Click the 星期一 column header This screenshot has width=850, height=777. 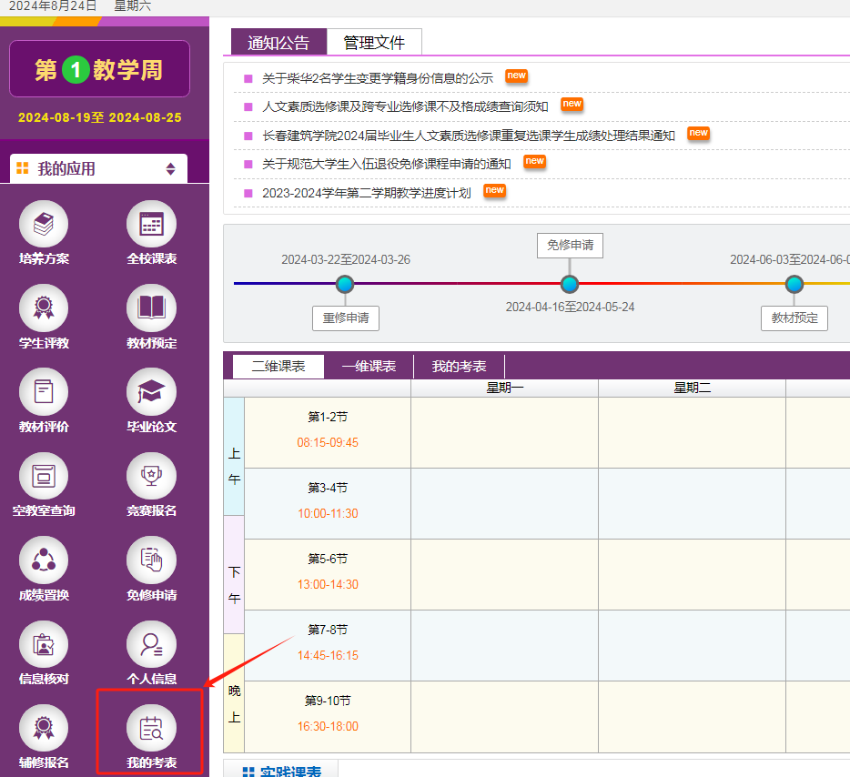coord(505,388)
